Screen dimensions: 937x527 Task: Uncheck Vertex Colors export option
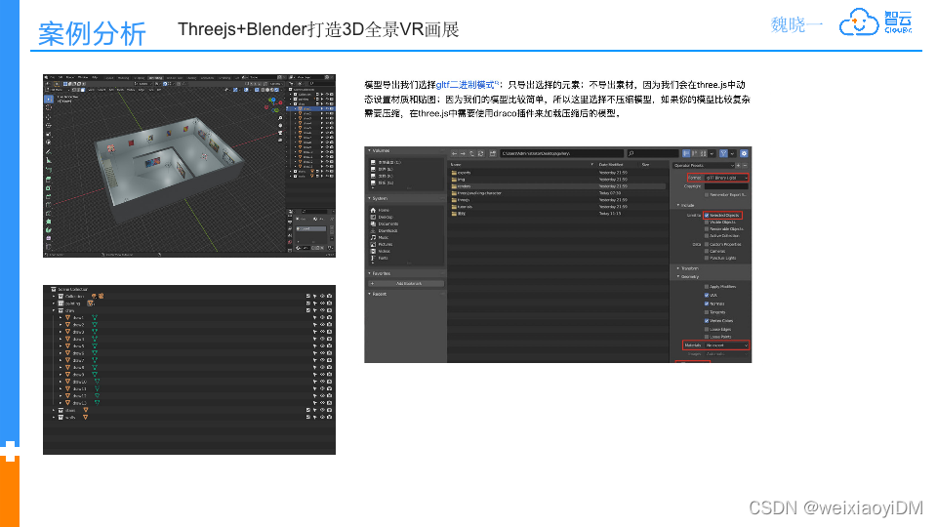(707, 321)
